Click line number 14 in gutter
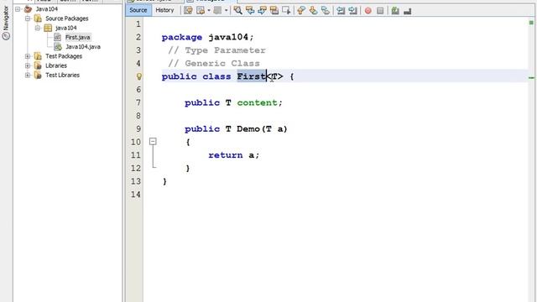The height and width of the screenshot is (302, 537). (x=136, y=195)
